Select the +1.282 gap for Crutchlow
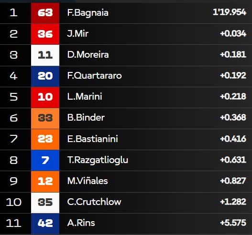Viewport: 252px width, 235px height. click(233, 202)
